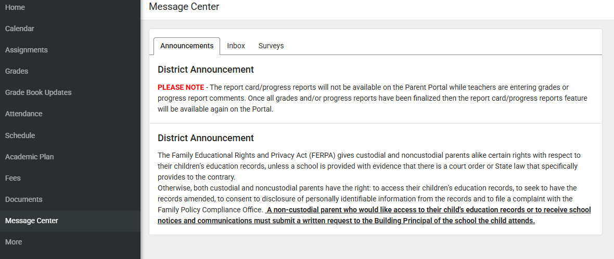Click District Announcement heading above FERPA text
The width and height of the screenshot is (614, 259).
coord(206,138)
